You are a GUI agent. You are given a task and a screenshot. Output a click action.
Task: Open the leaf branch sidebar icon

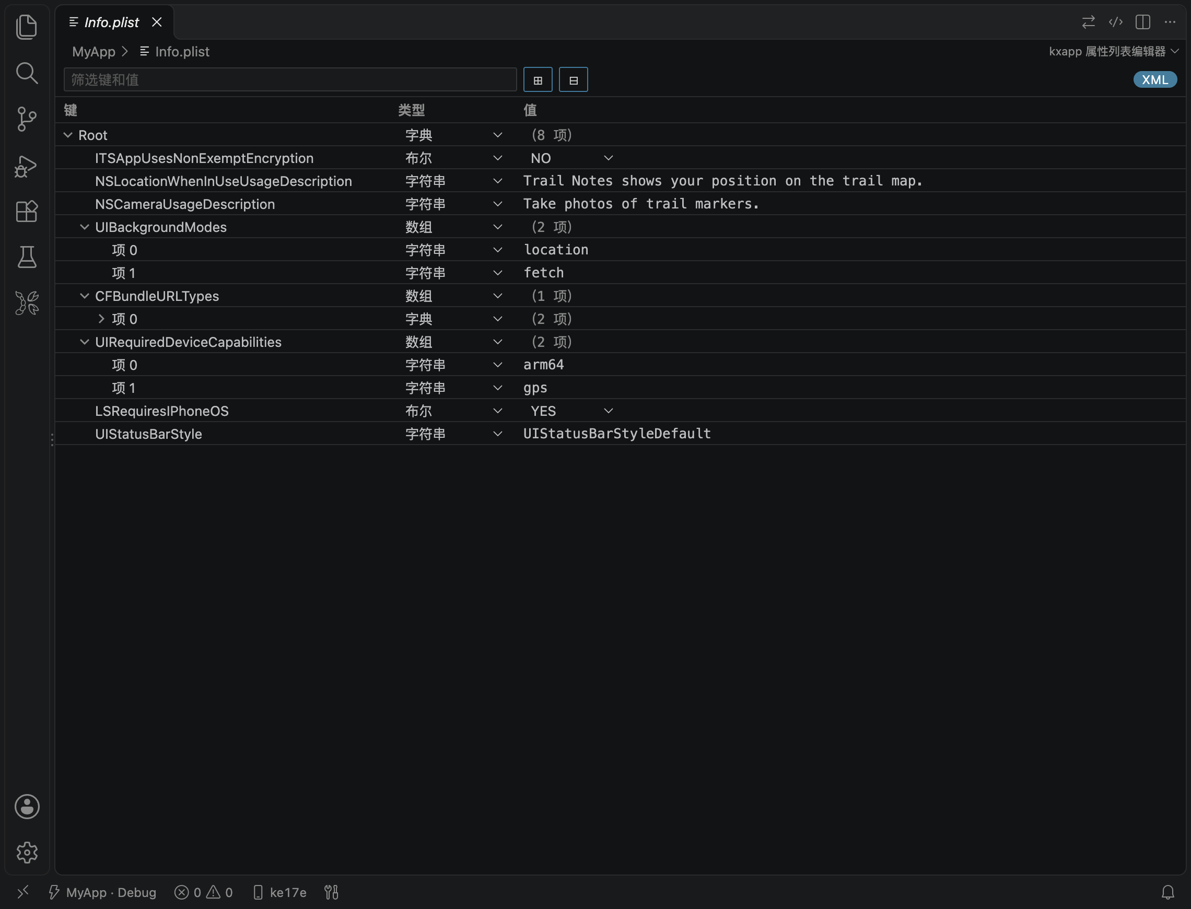click(27, 303)
